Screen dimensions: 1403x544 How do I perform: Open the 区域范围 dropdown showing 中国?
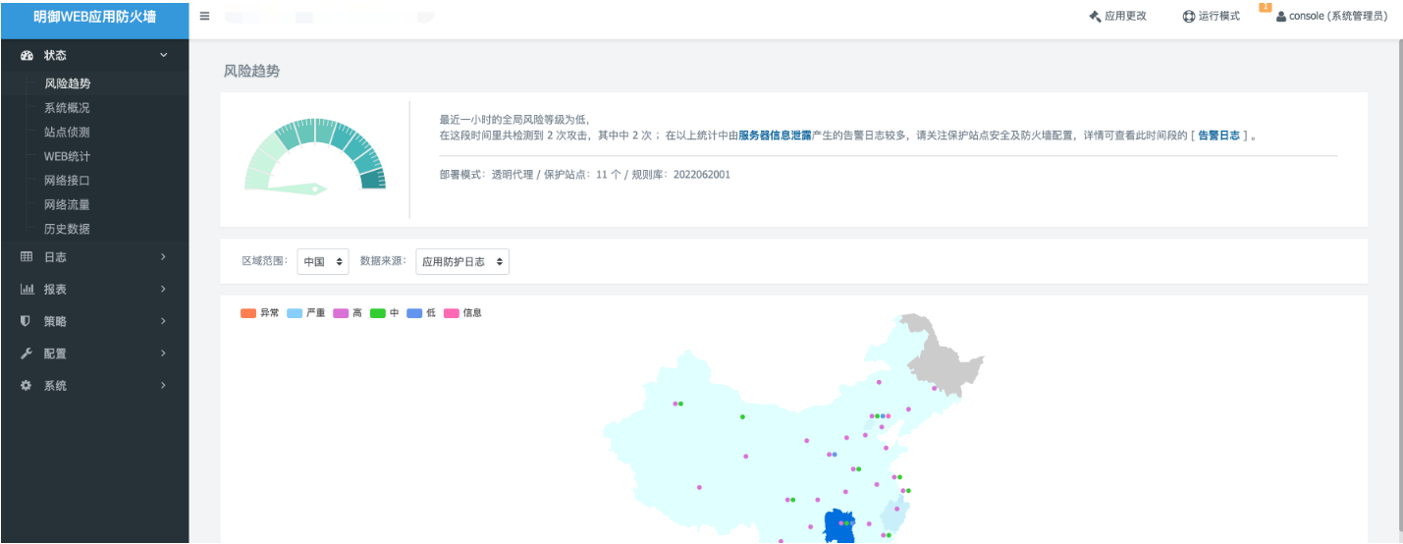pyautogui.click(x=323, y=262)
